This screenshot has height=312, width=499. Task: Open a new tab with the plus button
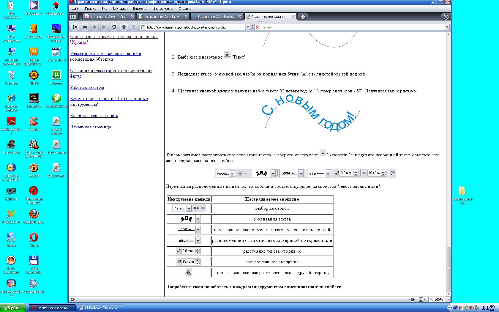[x=303, y=17]
